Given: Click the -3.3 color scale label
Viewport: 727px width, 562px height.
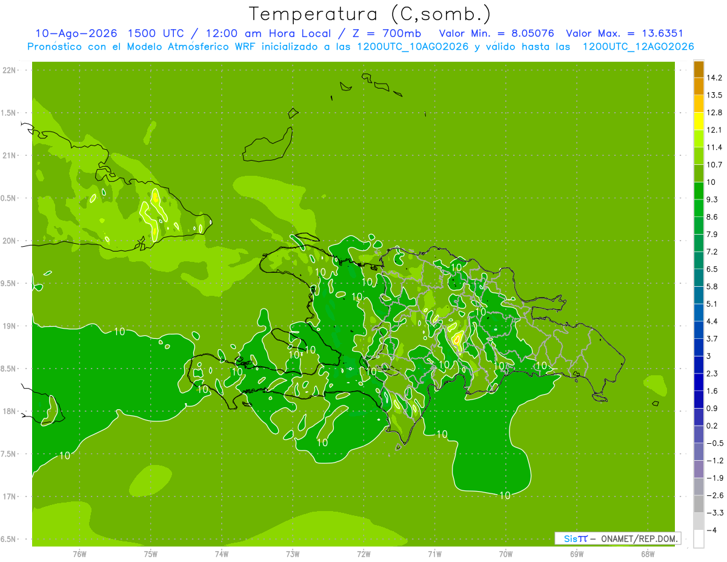Looking at the screenshot, I should coord(715,513).
